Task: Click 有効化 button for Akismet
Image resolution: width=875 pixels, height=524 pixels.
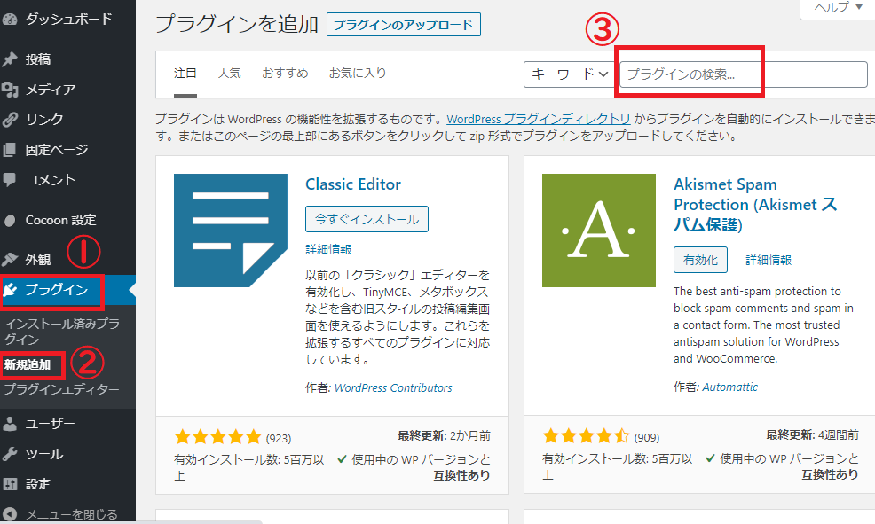Action: [x=700, y=260]
